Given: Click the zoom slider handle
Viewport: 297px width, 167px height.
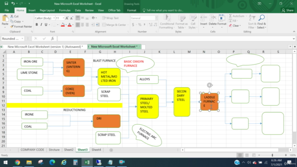Looking at the screenshot, I should pos(272,155).
